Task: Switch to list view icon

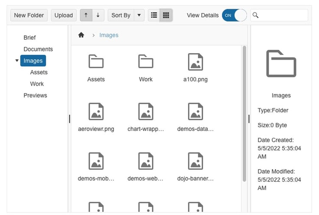Action: (154, 15)
